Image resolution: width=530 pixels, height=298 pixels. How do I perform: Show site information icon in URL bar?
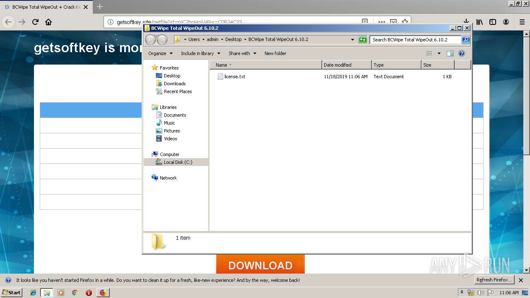point(111,22)
